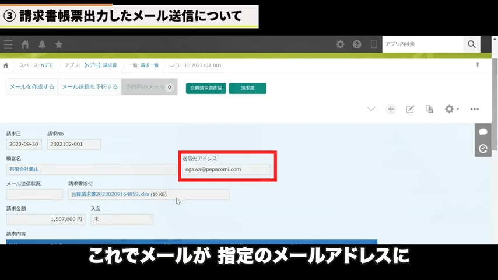The image size is (498, 280).
Task: Click the 請求日 value 2022-09-30
Action: tap(24, 144)
